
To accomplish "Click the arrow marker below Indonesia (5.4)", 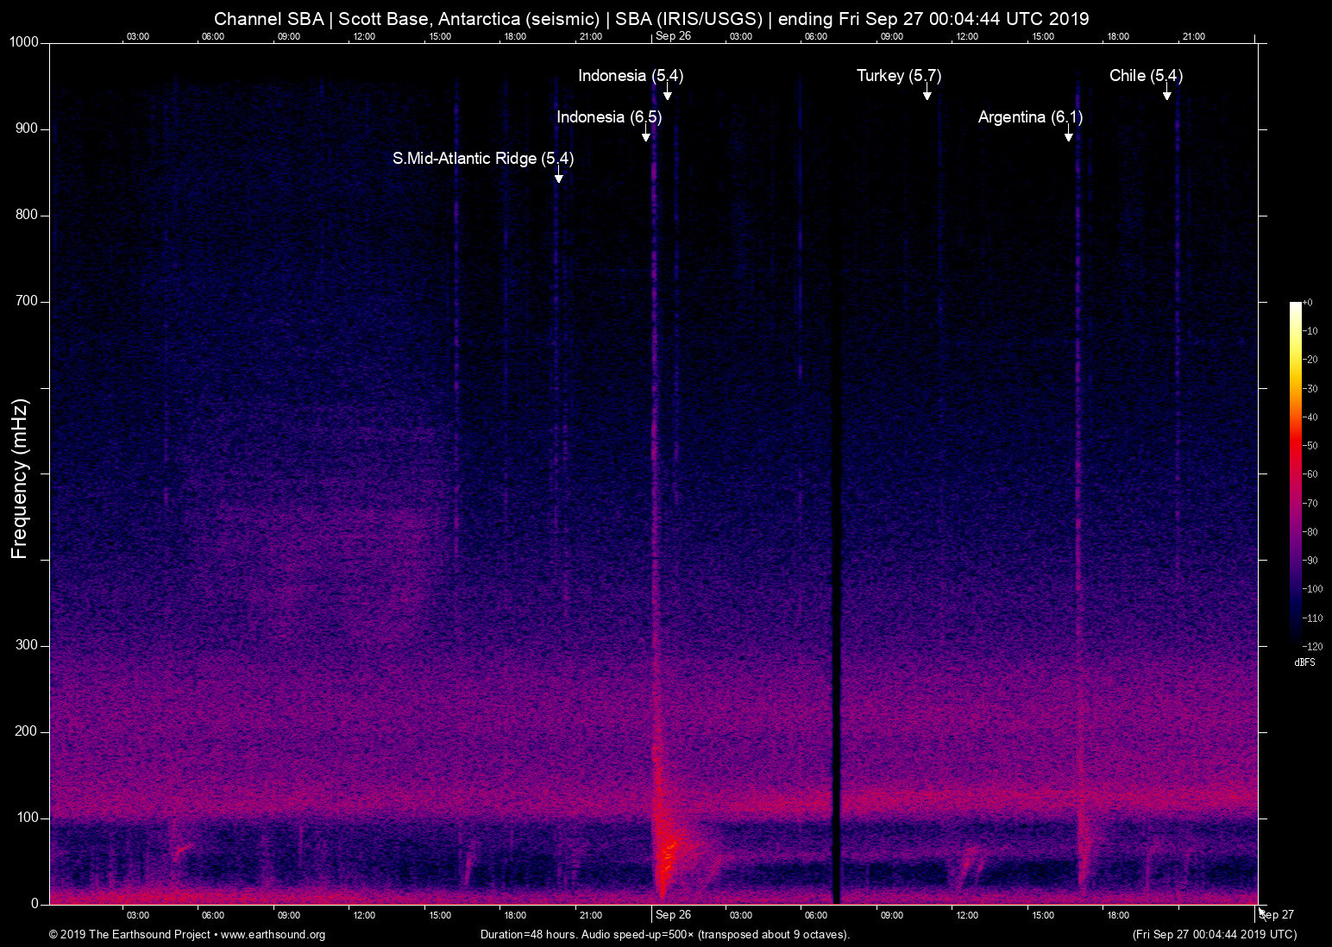I will pyautogui.click(x=667, y=94).
